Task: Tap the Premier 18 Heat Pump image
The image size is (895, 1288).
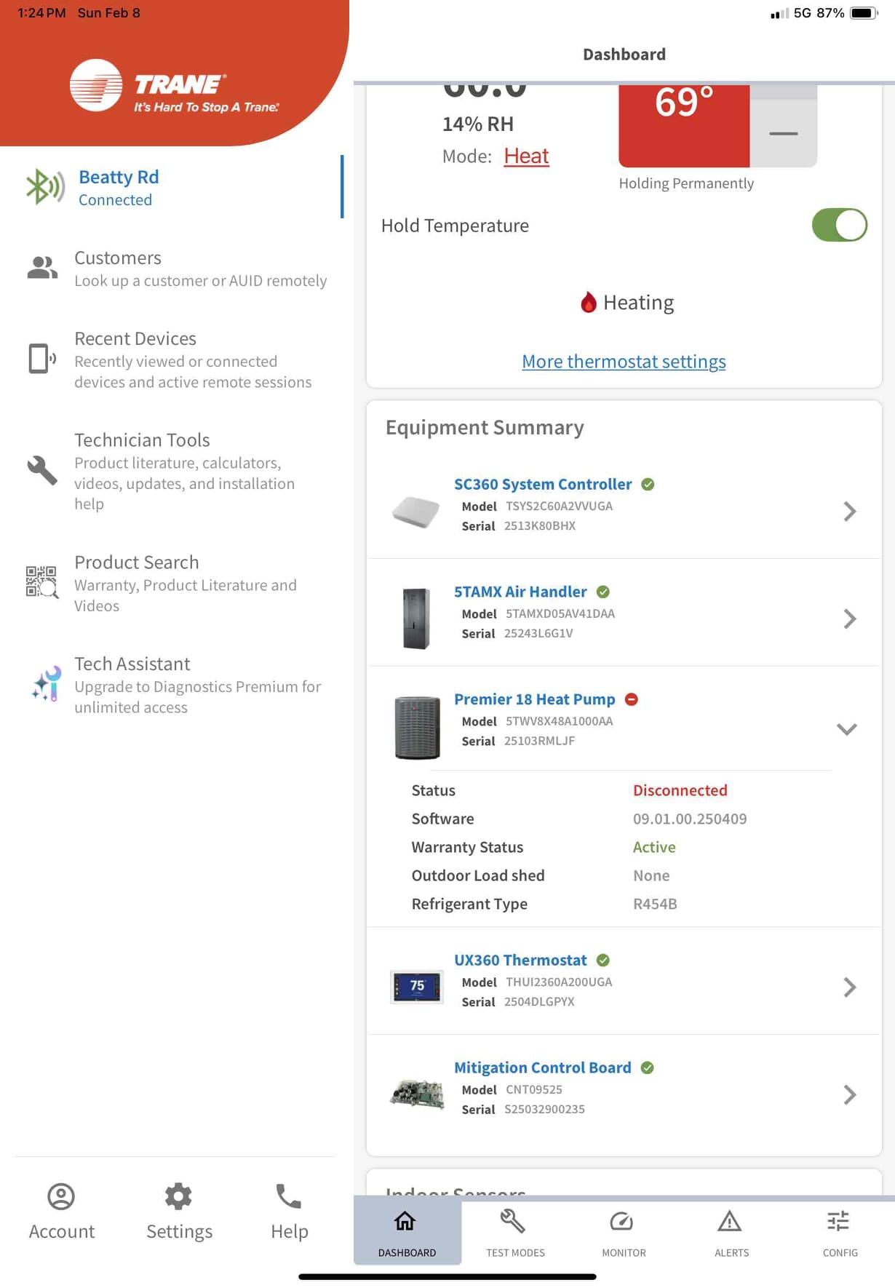Action: pyautogui.click(x=417, y=727)
